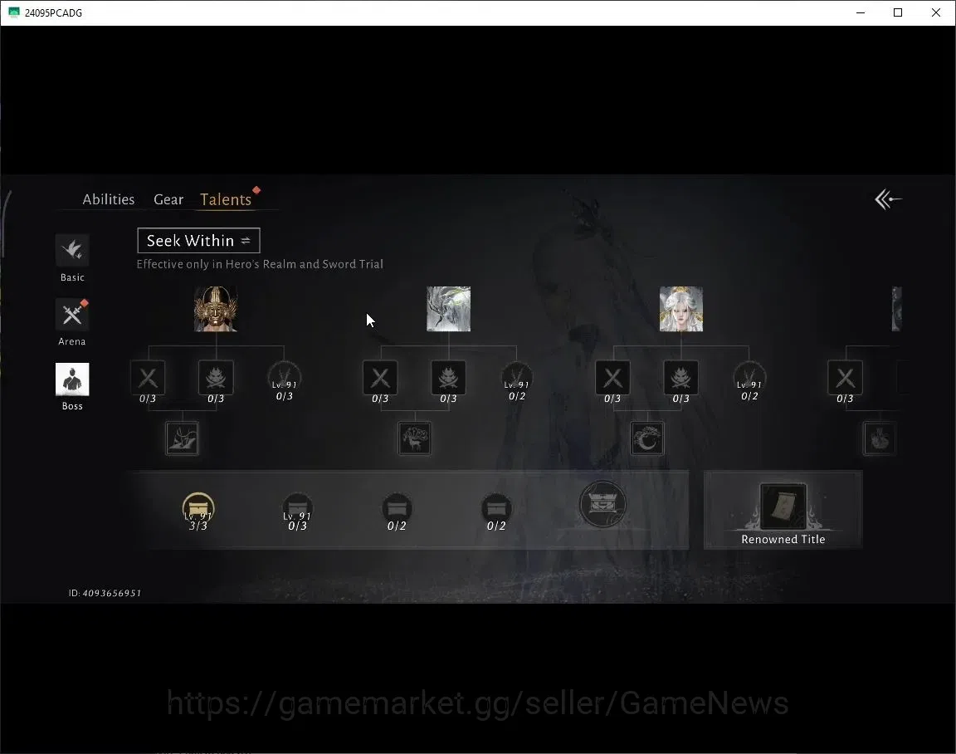
Task: Click the deer talent node under dragon boss
Action: click(415, 438)
